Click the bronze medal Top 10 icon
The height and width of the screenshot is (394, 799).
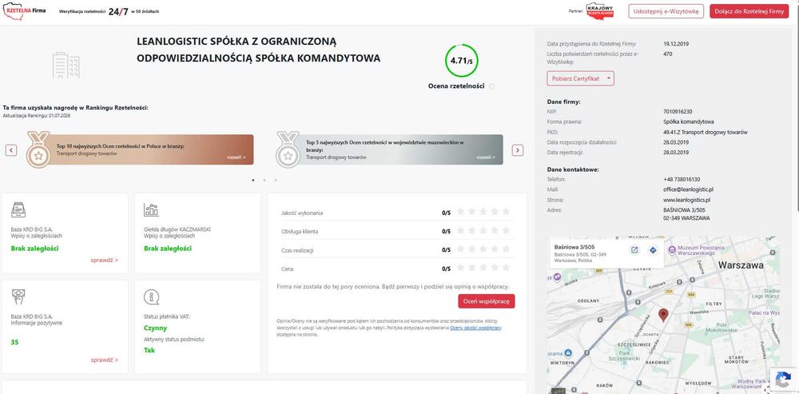38,149
